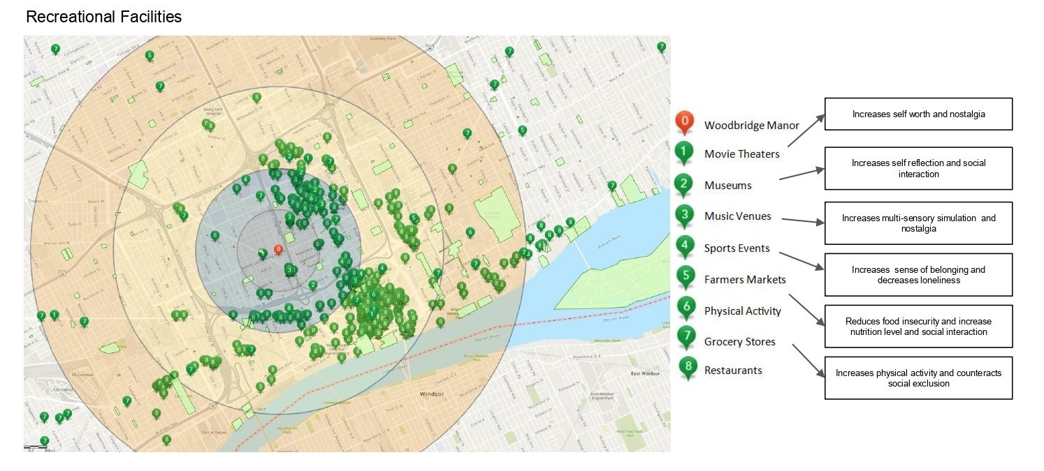The height and width of the screenshot is (471, 1044).
Task: Click the Grocery Stores legend label
Action: click(x=739, y=342)
